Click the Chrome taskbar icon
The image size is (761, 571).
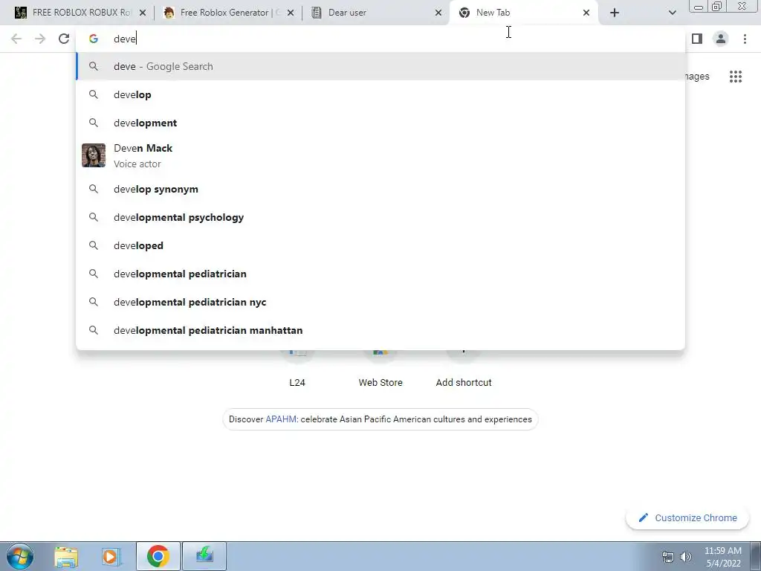click(x=158, y=556)
